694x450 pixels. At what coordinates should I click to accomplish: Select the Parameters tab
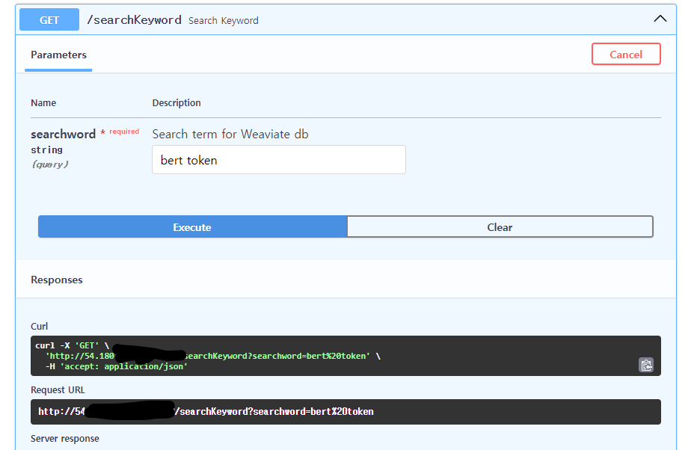pos(58,55)
